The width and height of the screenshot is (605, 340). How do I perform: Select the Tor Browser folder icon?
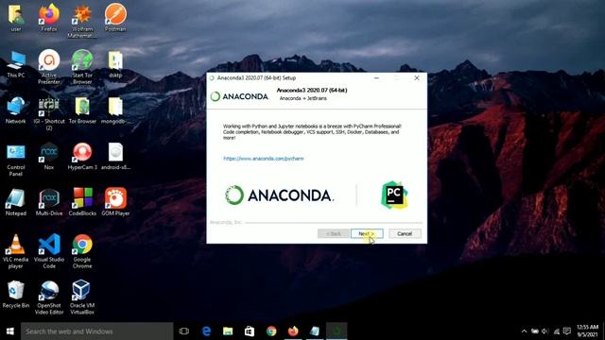(x=82, y=110)
